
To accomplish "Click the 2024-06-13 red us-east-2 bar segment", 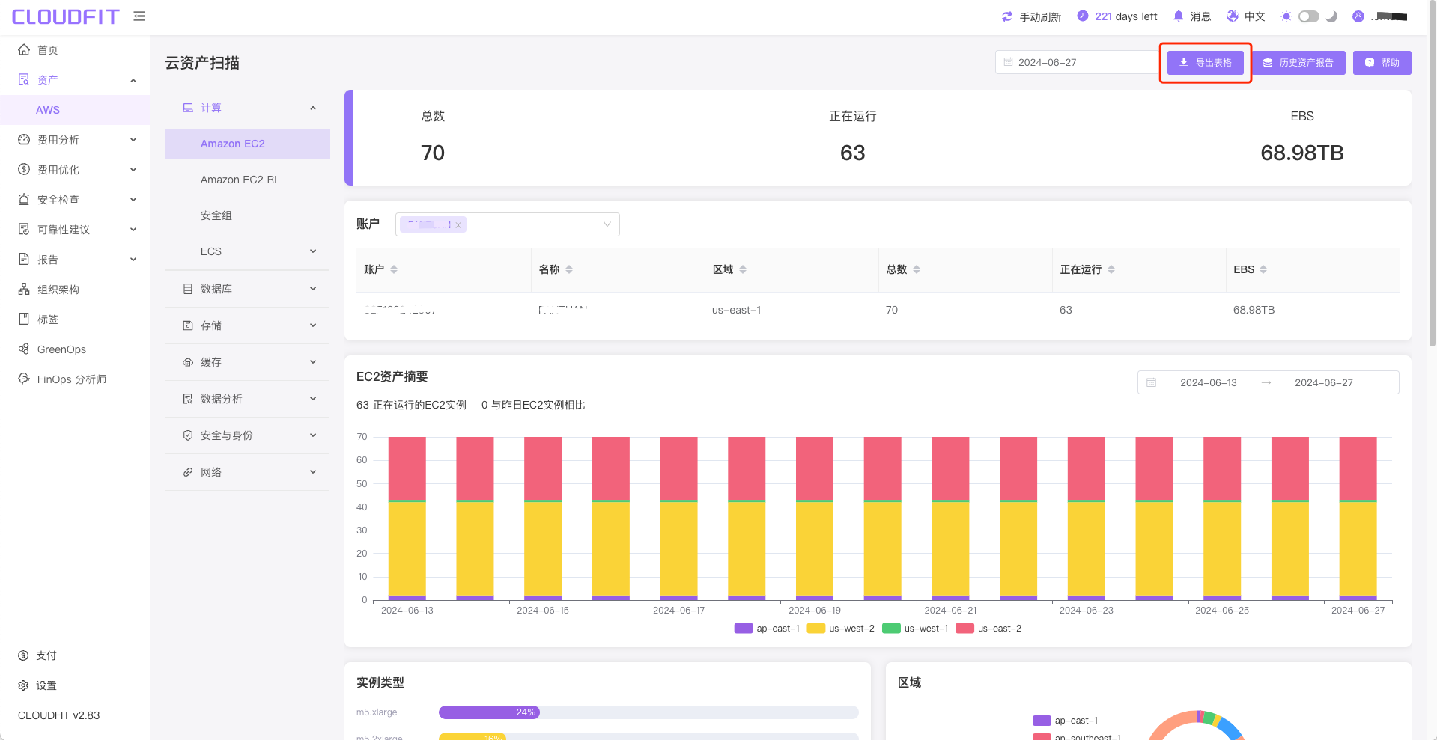I will coord(407,468).
